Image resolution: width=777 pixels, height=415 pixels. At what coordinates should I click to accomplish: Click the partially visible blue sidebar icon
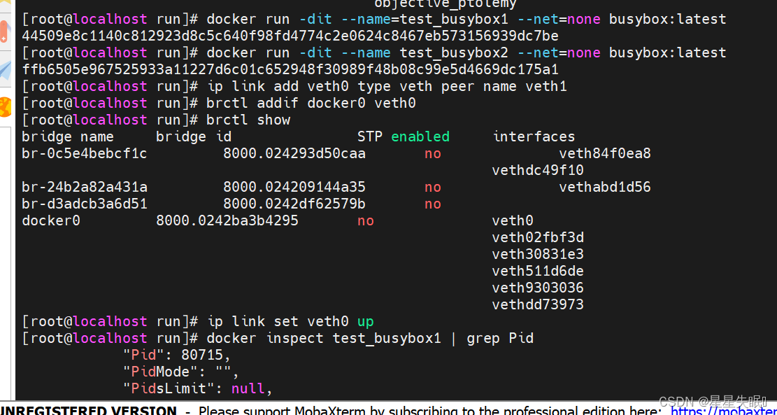point(6,70)
